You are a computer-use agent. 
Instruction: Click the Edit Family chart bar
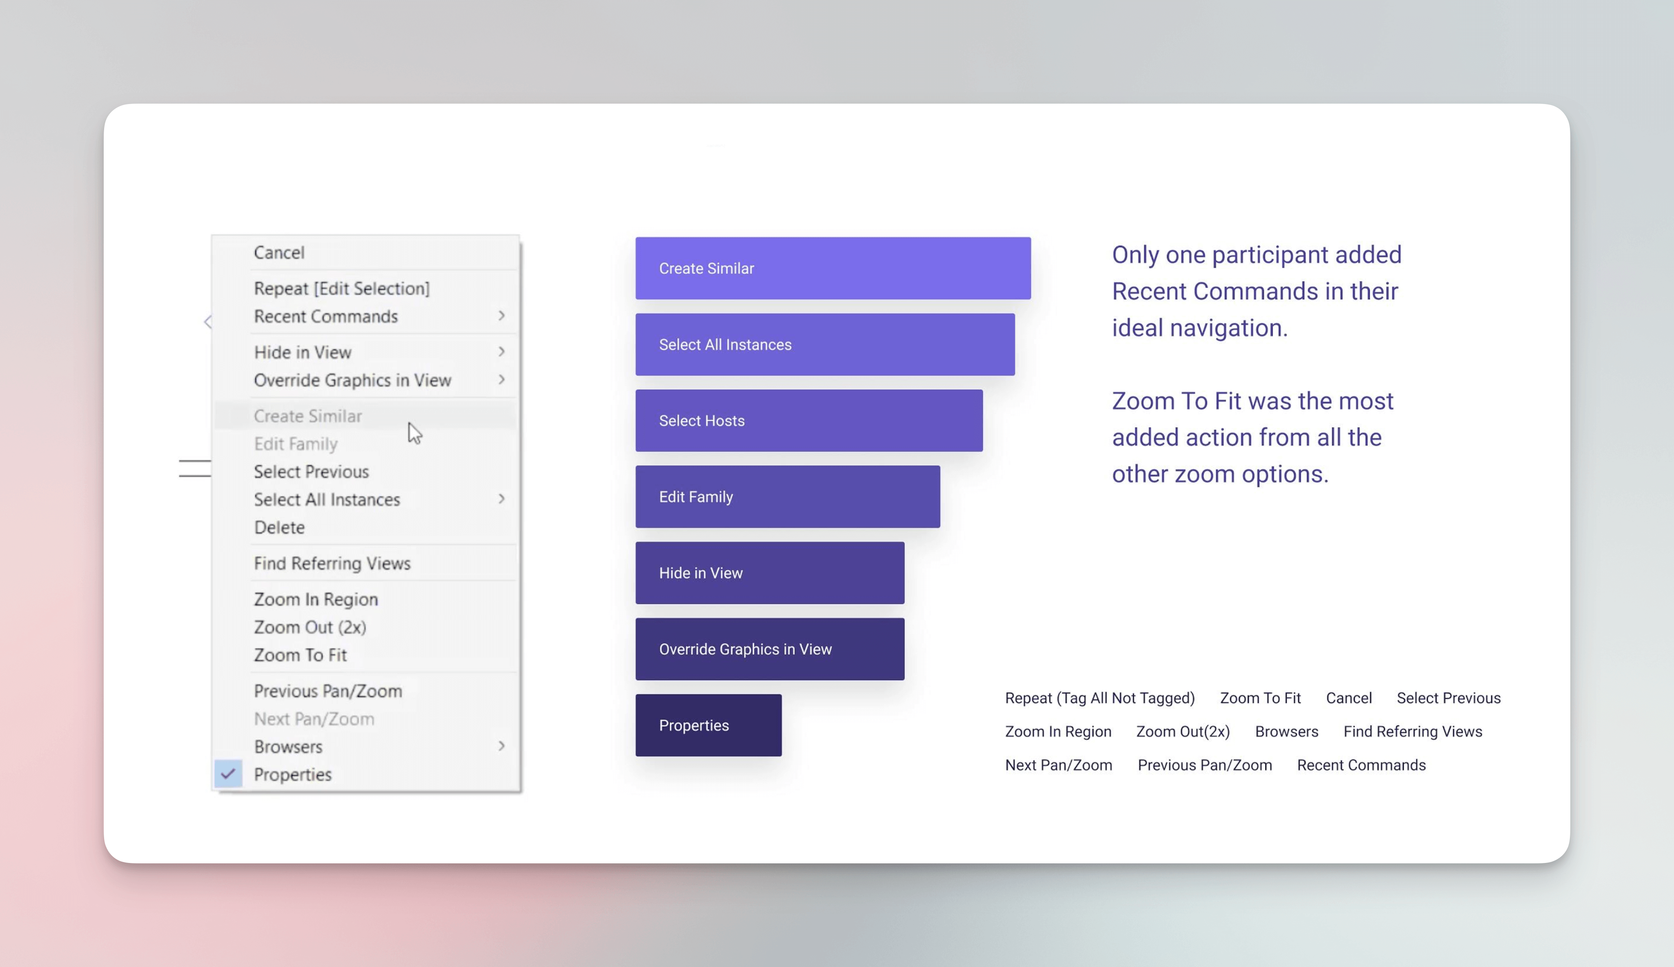click(x=787, y=497)
